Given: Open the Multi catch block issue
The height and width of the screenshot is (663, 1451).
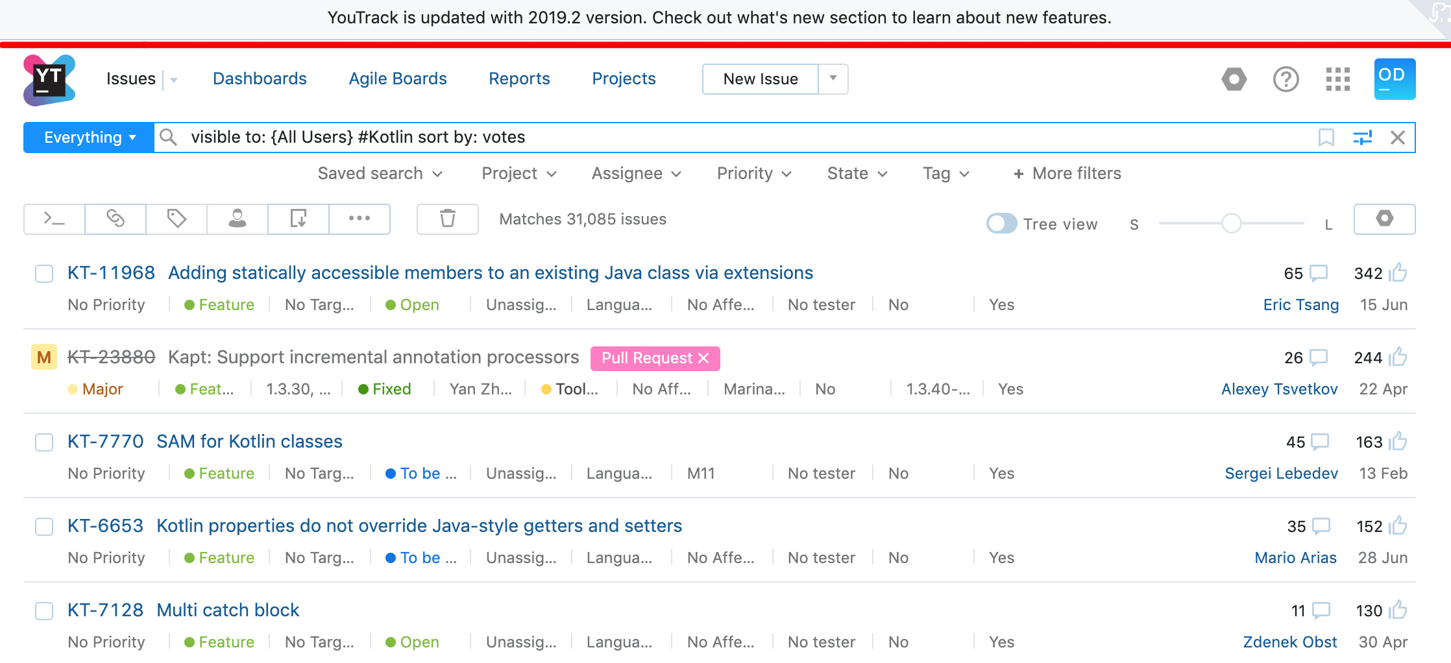Looking at the screenshot, I should tap(228, 610).
